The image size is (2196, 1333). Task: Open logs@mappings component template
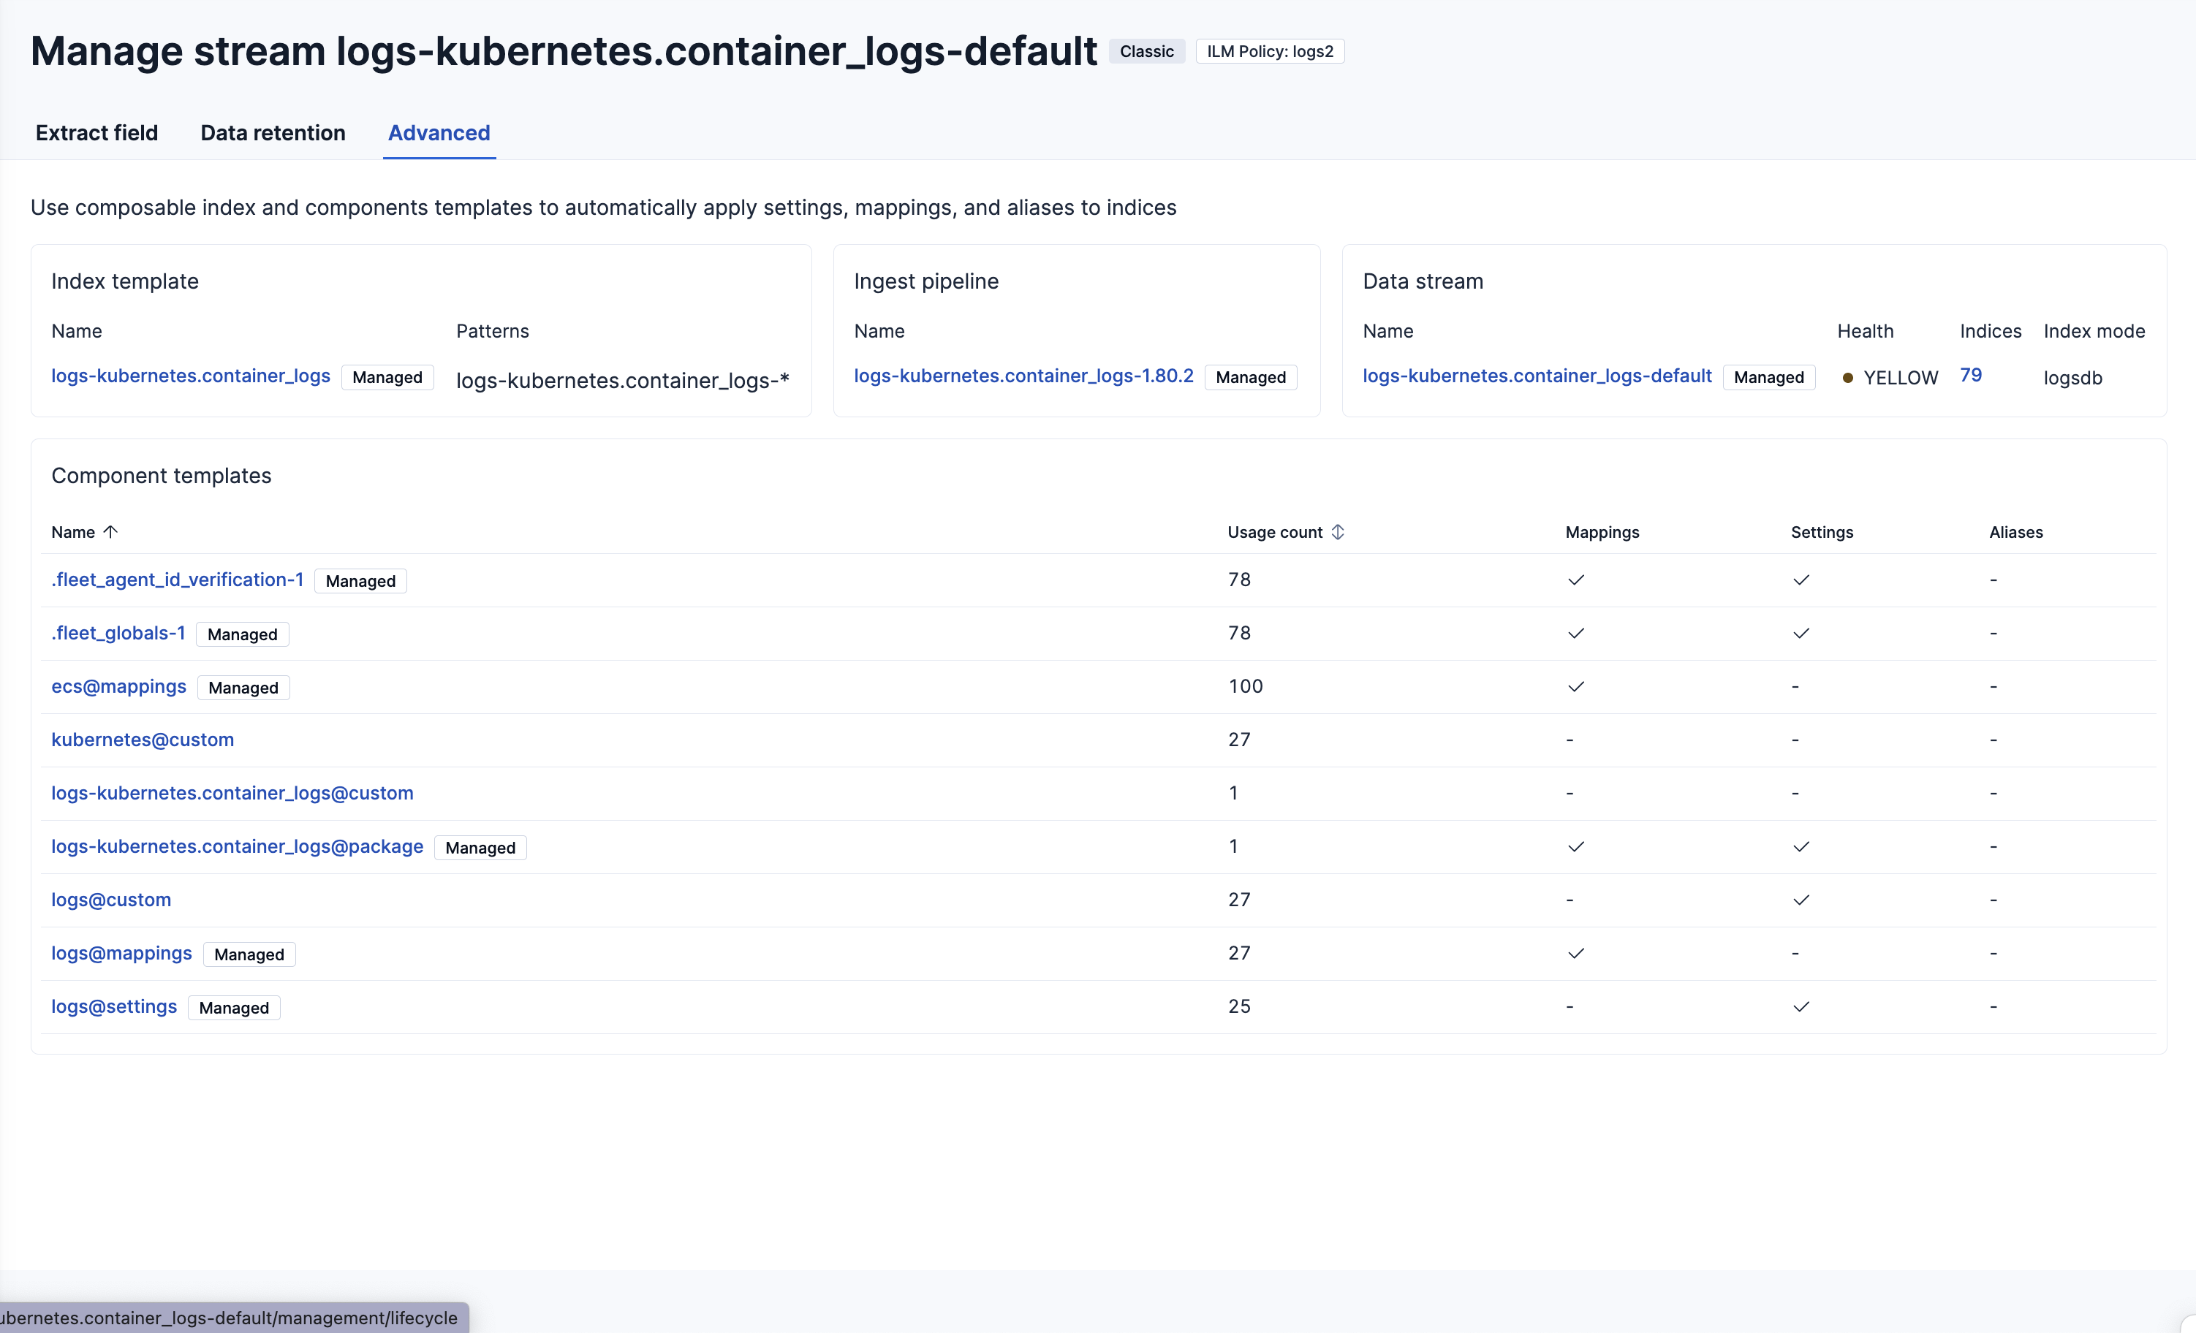(121, 954)
